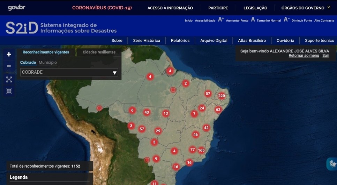Click the 13 cluster marker
This screenshot has height=185, width=337.
165,113
